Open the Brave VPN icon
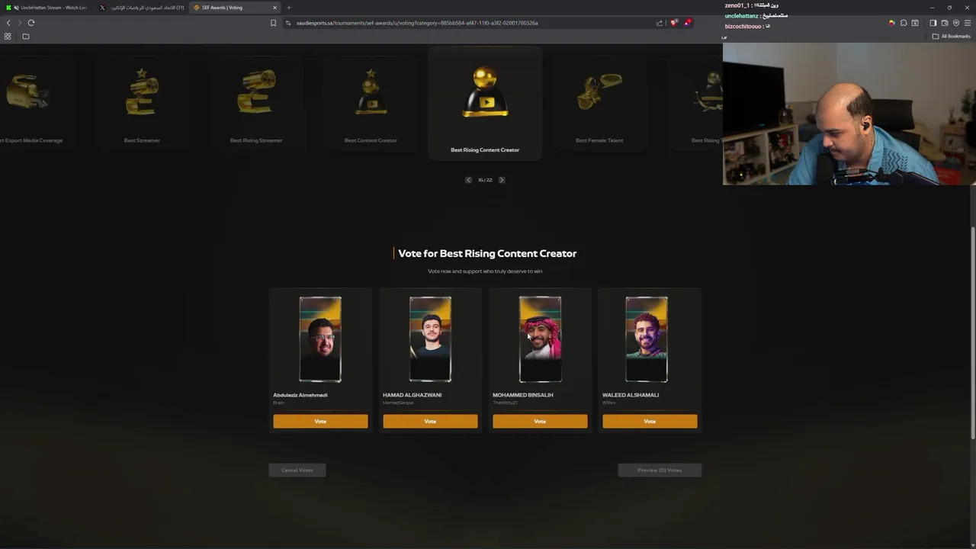Viewport: 976px width, 549px height. click(956, 23)
